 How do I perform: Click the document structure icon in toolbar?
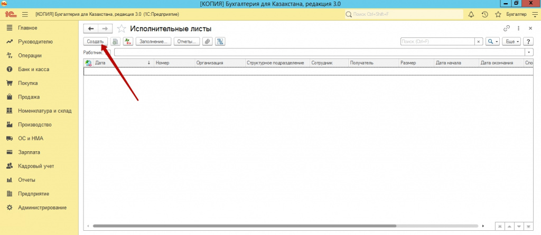coord(220,41)
